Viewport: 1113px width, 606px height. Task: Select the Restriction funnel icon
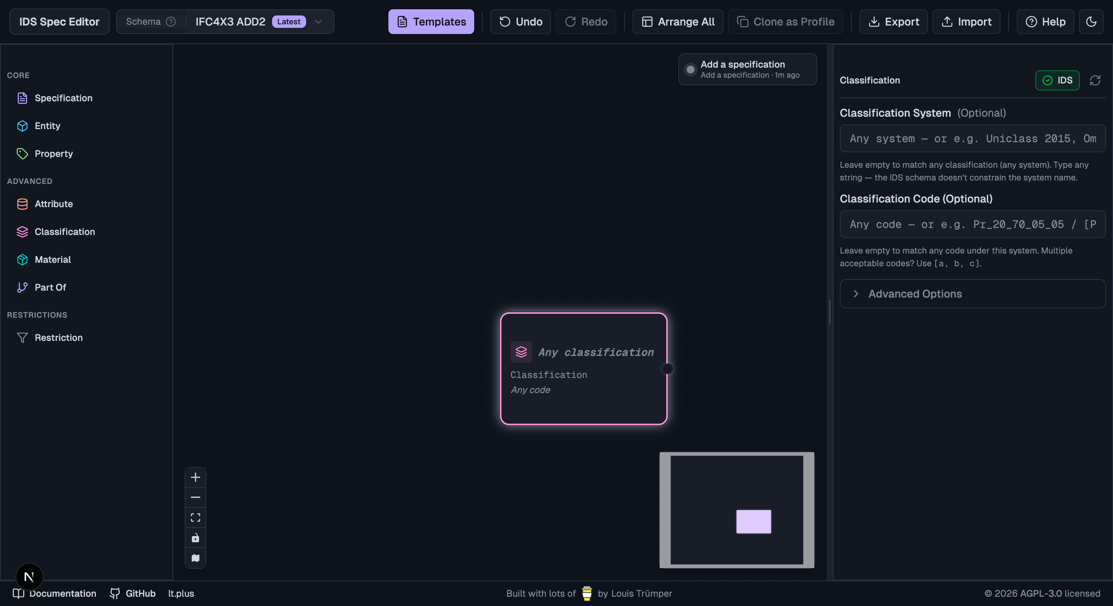click(22, 337)
